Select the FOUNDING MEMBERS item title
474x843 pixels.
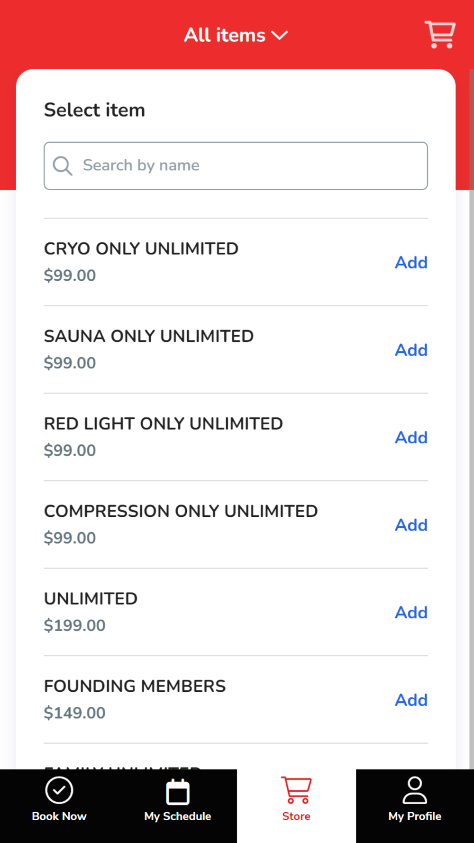pyautogui.click(x=135, y=686)
